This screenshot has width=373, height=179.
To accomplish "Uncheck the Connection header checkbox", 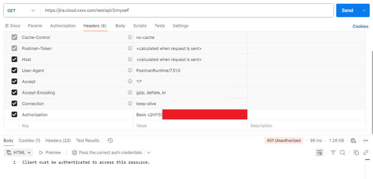I will click(x=14, y=104).
